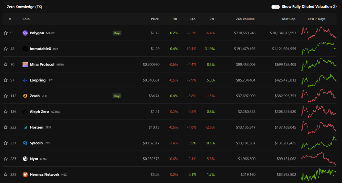342x183 pixels.
Task: Sort by 24h change column header
Action: pyautogui.click(x=192, y=19)
